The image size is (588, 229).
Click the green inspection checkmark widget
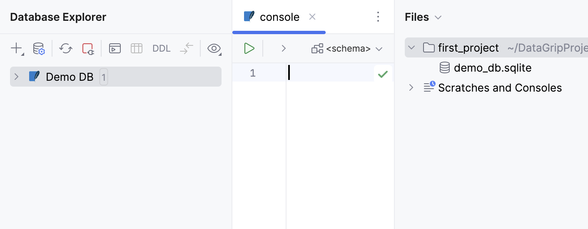(x=383, y=74)
